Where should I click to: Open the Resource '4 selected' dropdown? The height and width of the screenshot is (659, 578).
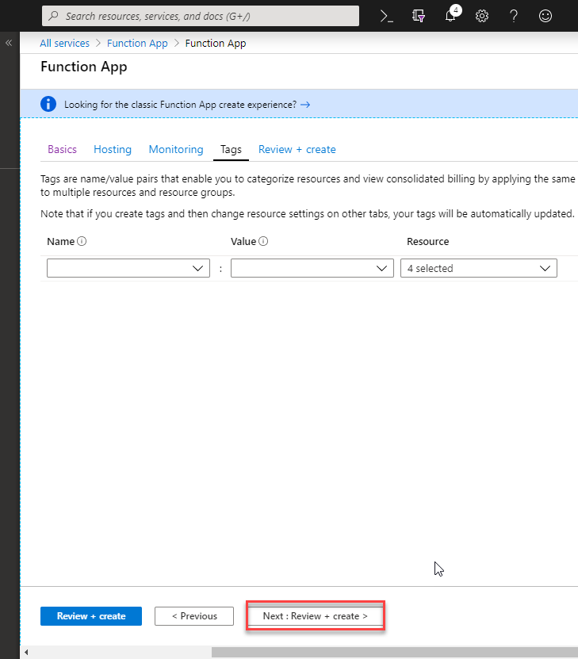(x=478, y=269)
